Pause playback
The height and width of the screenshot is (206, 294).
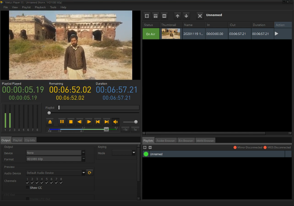coord(62,122)
